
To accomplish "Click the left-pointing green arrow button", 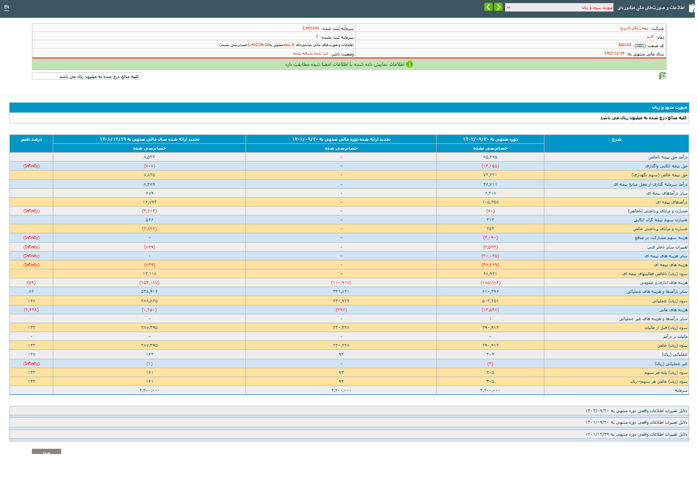I will (488, 7).
